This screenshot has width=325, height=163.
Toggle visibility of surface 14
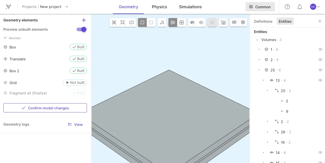(x=320, y=152)
